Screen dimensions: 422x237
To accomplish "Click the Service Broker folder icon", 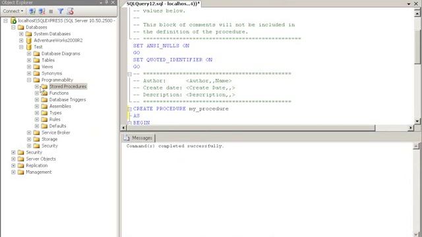I will (36, 132).
